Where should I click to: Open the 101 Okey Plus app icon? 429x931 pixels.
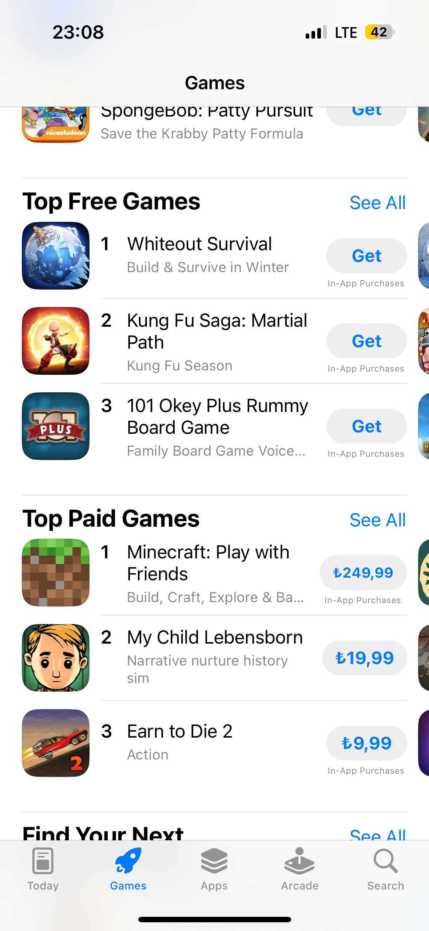tap(56, 426)
